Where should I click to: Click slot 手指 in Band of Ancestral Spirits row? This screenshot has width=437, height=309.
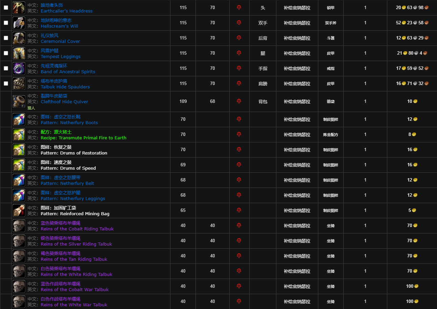(x=263, y=68)
